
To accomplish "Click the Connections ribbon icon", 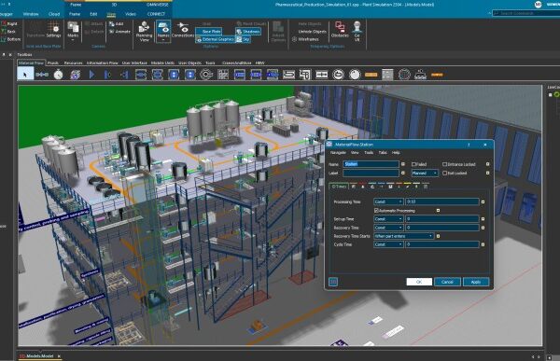I will tap(183, 30).
